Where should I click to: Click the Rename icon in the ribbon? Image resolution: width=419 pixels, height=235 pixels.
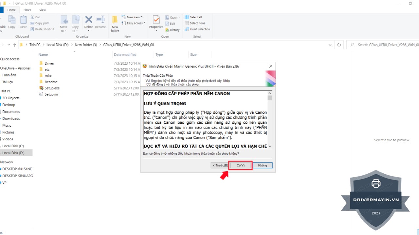(100, 22)
